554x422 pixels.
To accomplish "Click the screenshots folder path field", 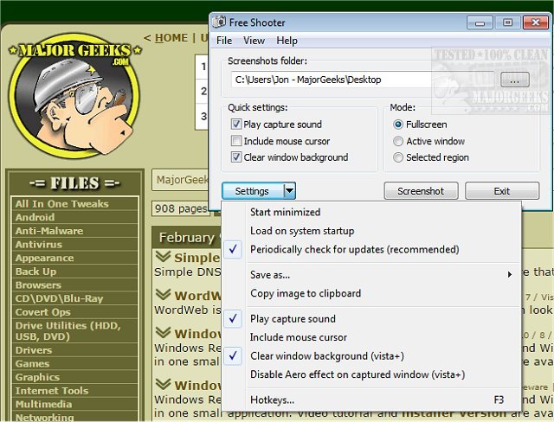I will [x=363, y=80].
